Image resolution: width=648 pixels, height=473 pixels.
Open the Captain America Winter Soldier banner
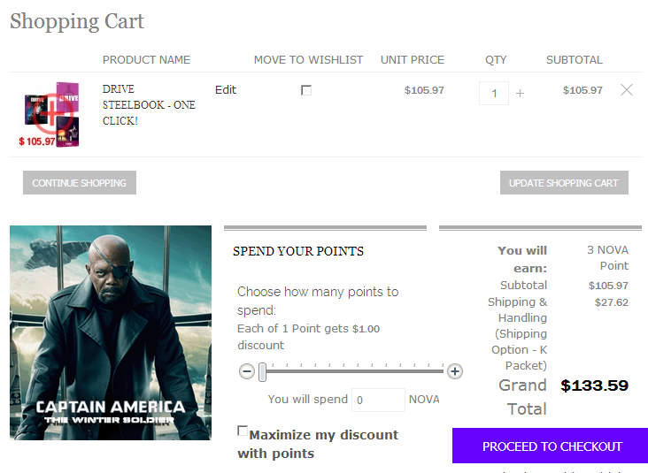111,332
